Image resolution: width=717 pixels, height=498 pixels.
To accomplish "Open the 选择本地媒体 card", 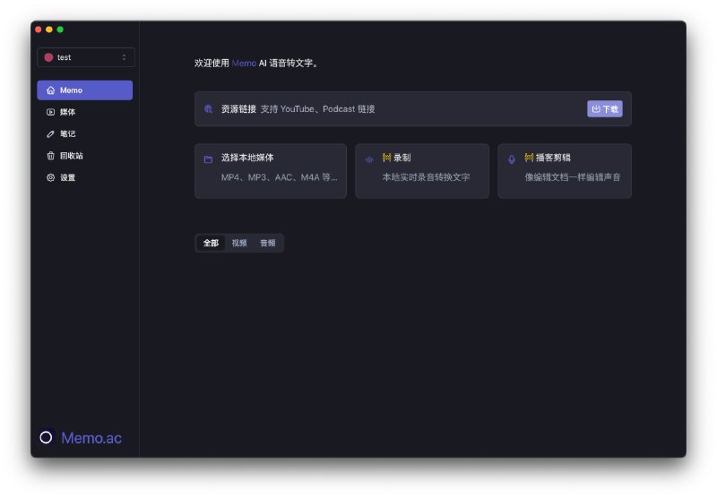I will tap(271, 171).
